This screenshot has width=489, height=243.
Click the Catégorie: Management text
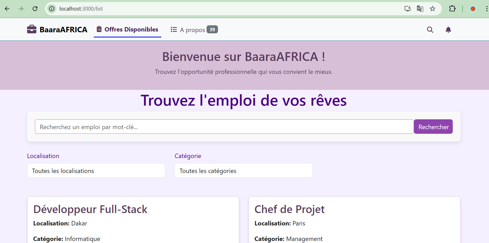coord(288,239)
